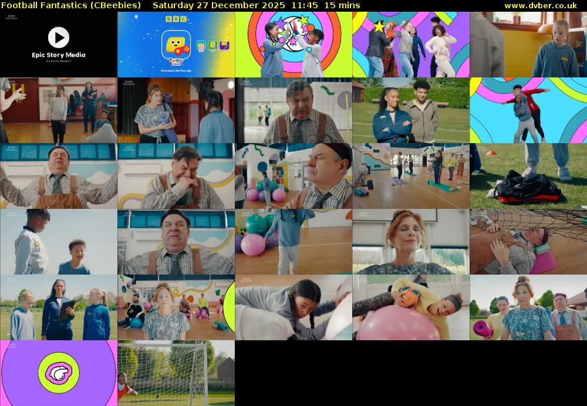Click the Saturday 27 December 2025 date text
Viewport: 587px width, 406px height.
(219, 5)
